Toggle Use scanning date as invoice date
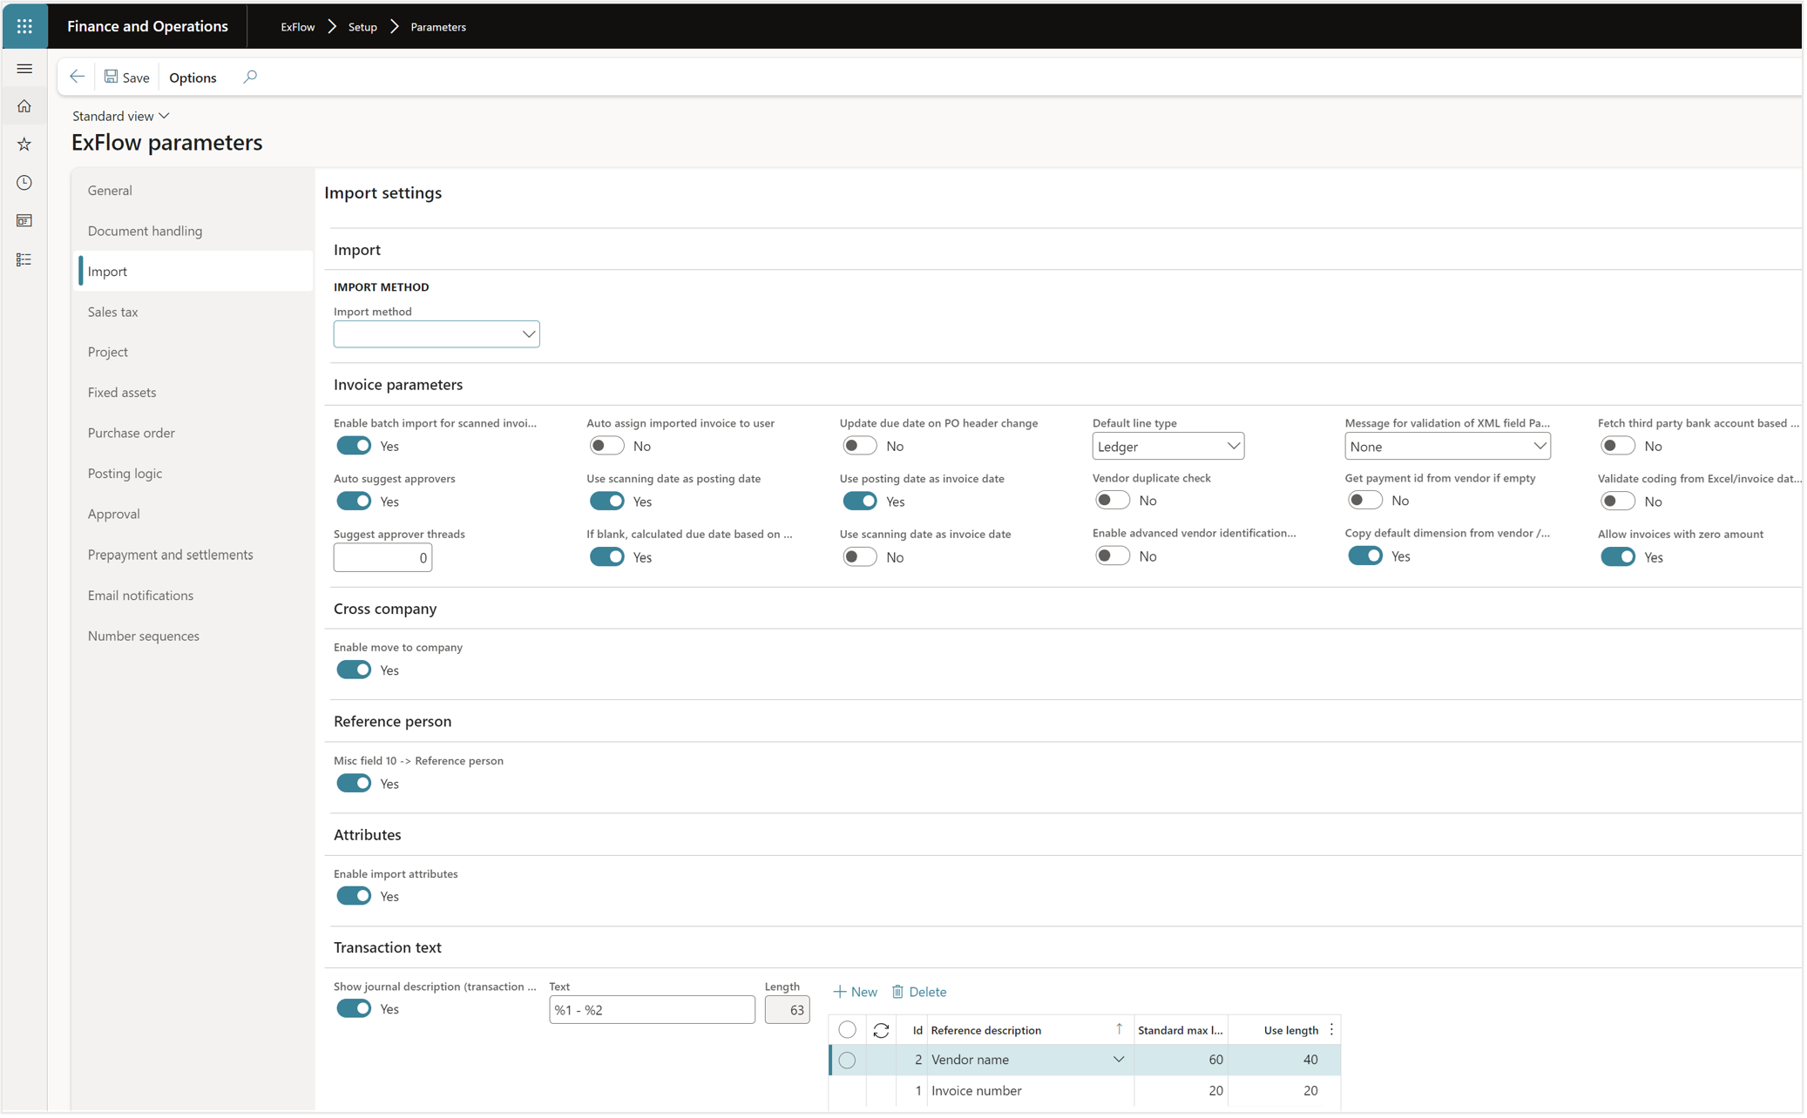 (x=860, y=557)
